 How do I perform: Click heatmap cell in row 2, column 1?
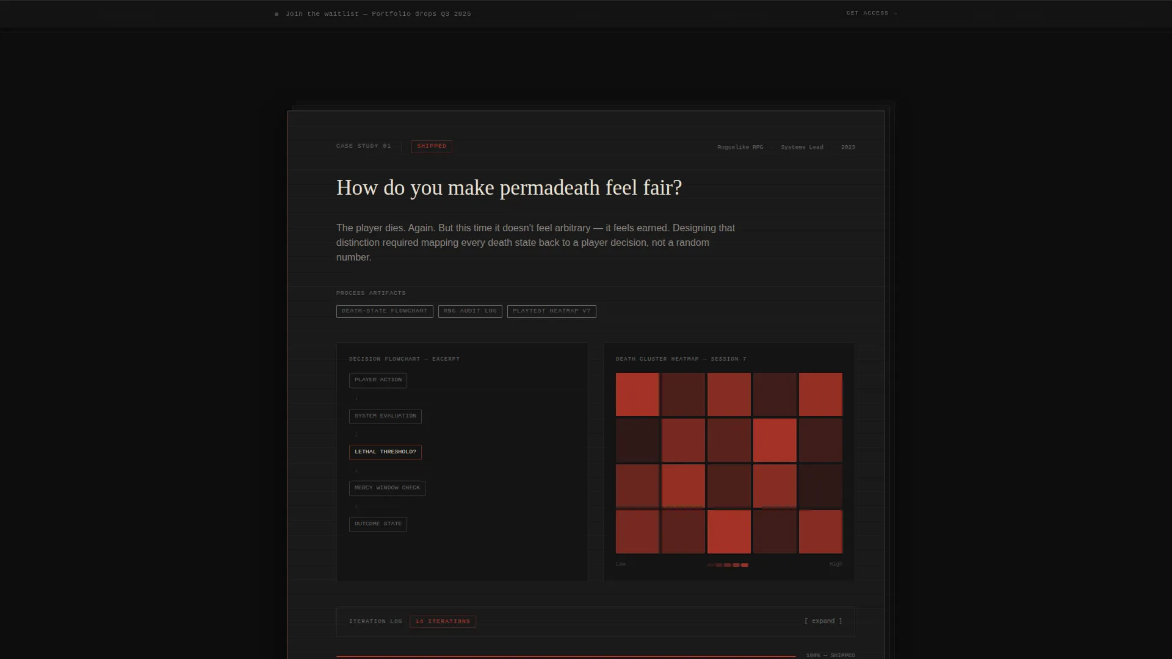pyautogui.click(x=637, y=440)
